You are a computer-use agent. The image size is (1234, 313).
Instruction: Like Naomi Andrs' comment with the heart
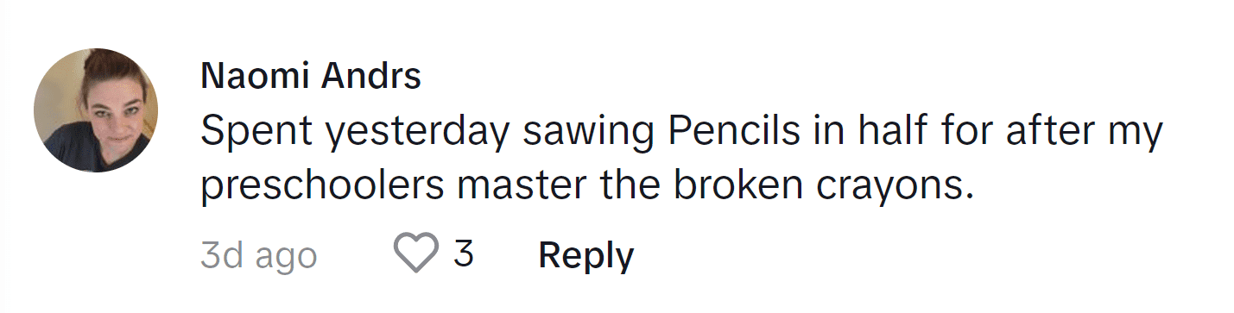pos(416,255)
